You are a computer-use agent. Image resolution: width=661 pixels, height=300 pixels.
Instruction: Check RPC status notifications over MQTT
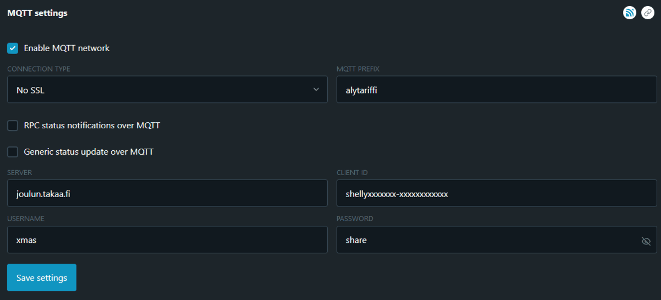pos(13,126)
